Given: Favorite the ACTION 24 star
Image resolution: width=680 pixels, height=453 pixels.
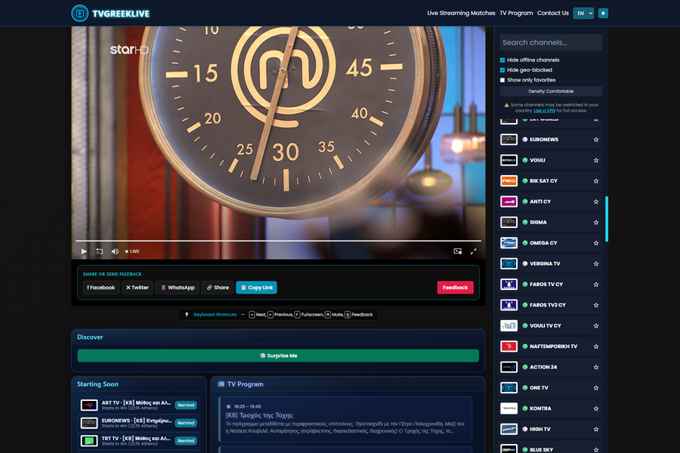Looking at the screenshot, I should tap(596, 367).
